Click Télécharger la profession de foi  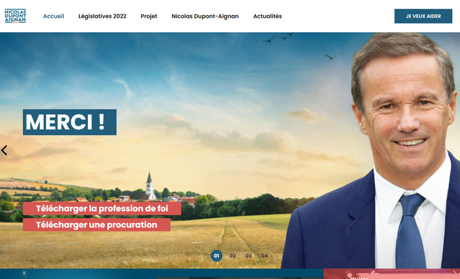[102, 208]
